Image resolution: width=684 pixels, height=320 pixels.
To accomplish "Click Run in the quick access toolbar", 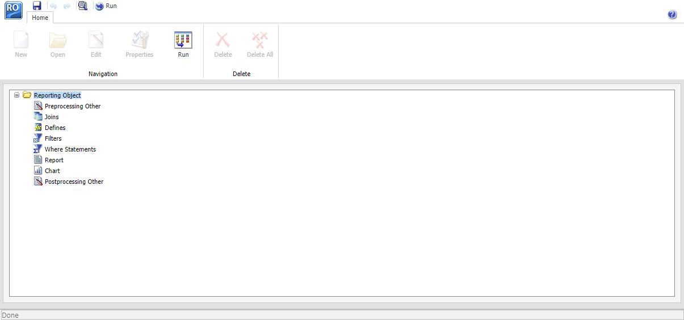I will [x=106, y=6].
